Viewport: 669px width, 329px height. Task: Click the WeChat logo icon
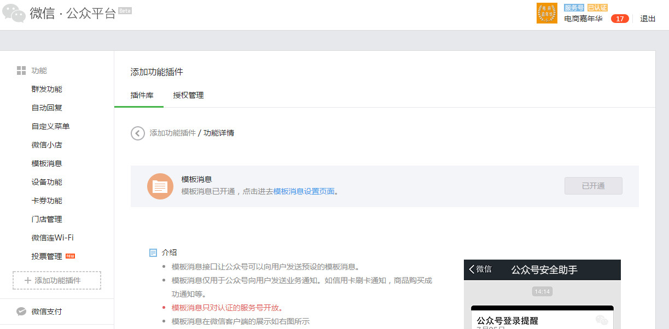click(14, 13)
